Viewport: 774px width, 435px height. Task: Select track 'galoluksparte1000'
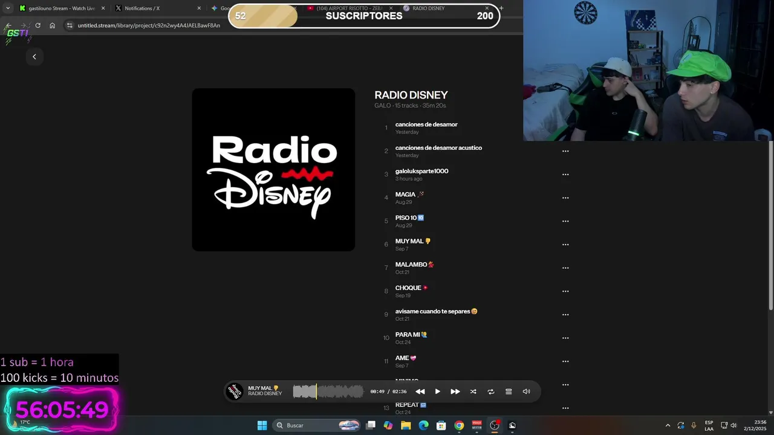(x=421, y=171)
